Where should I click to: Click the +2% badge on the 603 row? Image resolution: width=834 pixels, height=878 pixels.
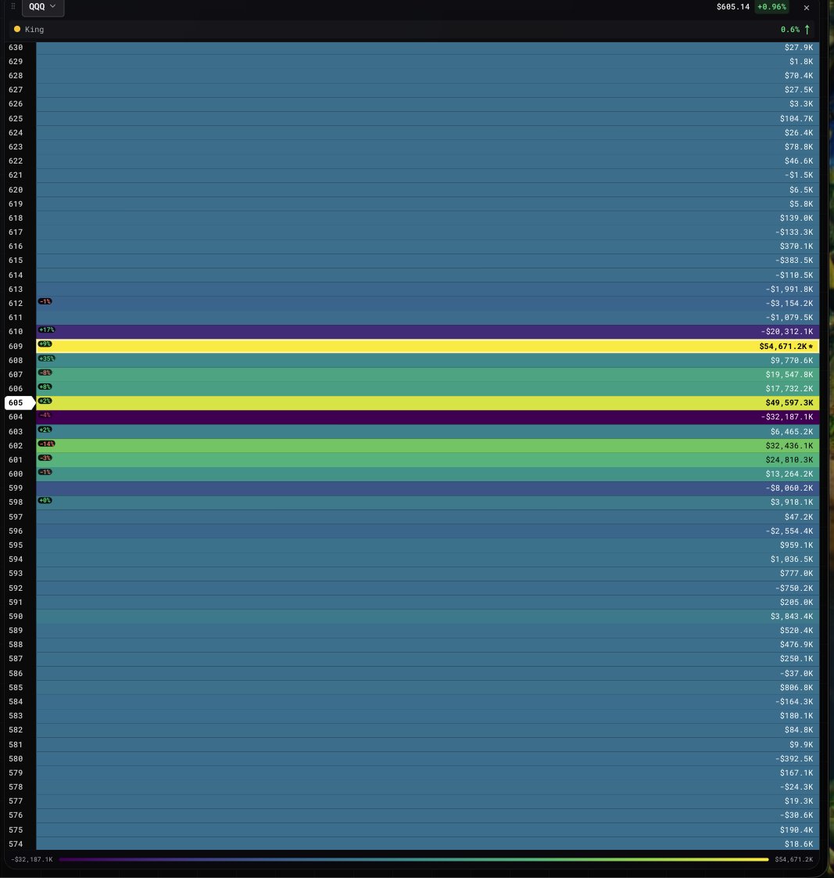point(45,430)
